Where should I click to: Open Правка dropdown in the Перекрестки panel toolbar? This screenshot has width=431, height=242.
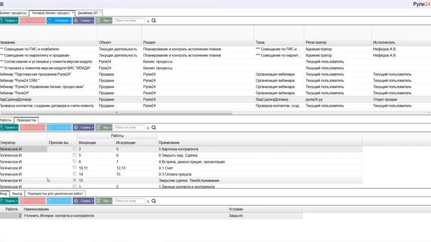pos(9,128)
